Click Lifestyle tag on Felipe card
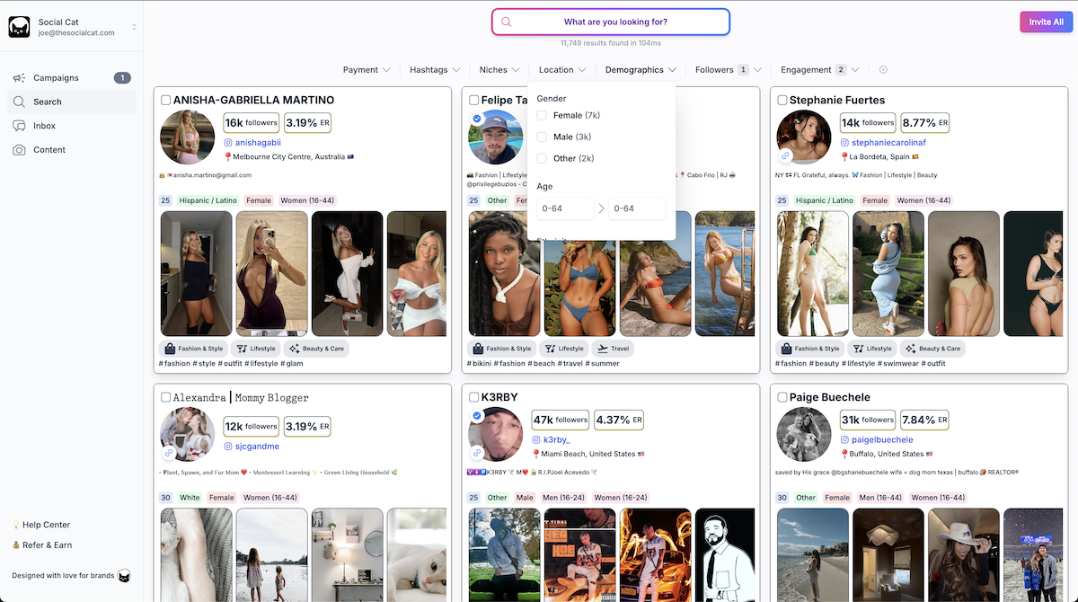The width and height of the screenshot is (1078, 602). click(564, 349)
